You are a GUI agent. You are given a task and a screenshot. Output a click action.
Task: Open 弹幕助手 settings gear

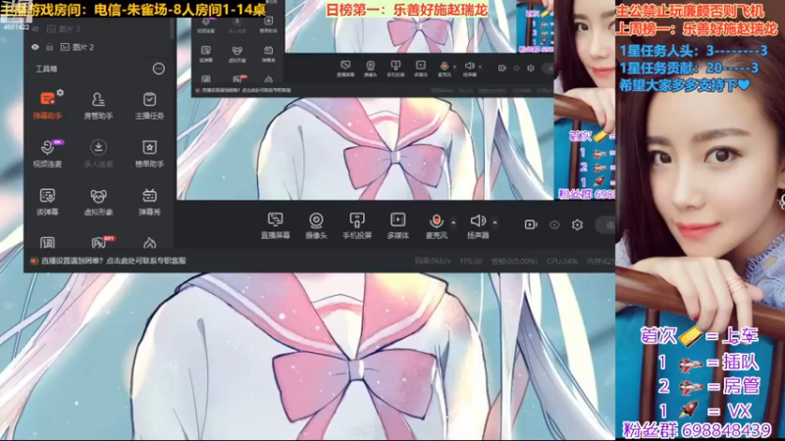point(60,92)
